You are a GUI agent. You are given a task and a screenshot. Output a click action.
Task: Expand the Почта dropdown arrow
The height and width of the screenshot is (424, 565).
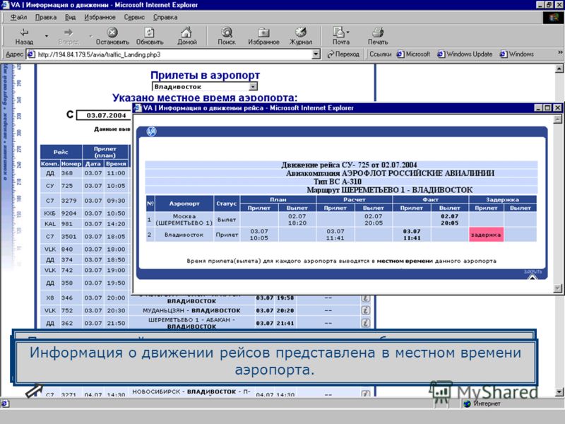click(347, 33)
